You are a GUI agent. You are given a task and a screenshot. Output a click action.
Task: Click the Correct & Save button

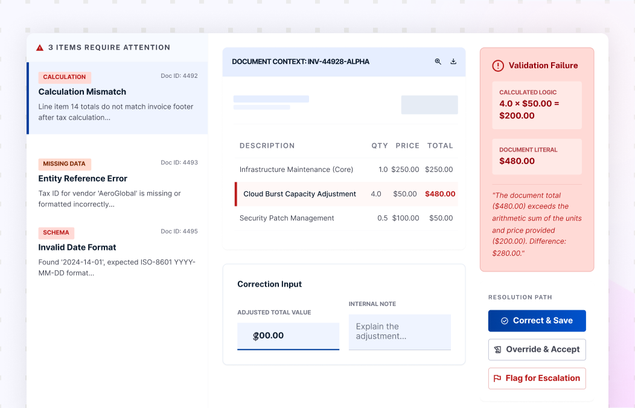537,320
